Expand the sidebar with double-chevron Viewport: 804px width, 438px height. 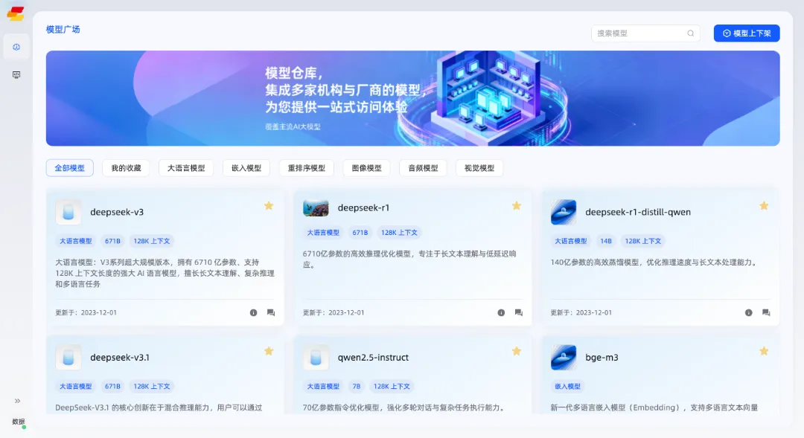(x=17, y=401)
